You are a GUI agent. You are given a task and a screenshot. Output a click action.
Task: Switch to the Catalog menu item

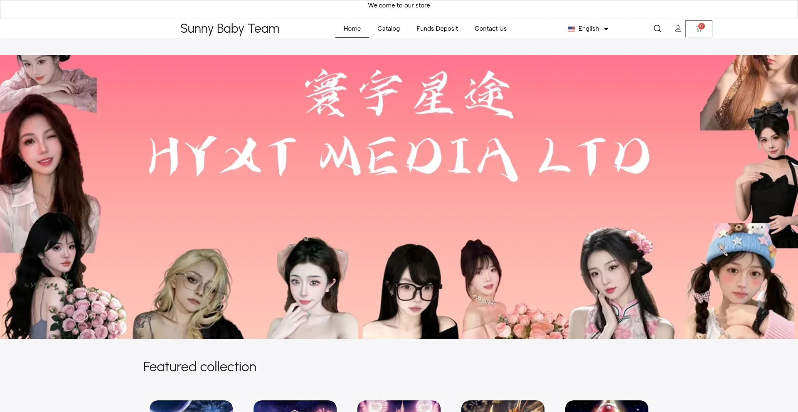(388, 29)
